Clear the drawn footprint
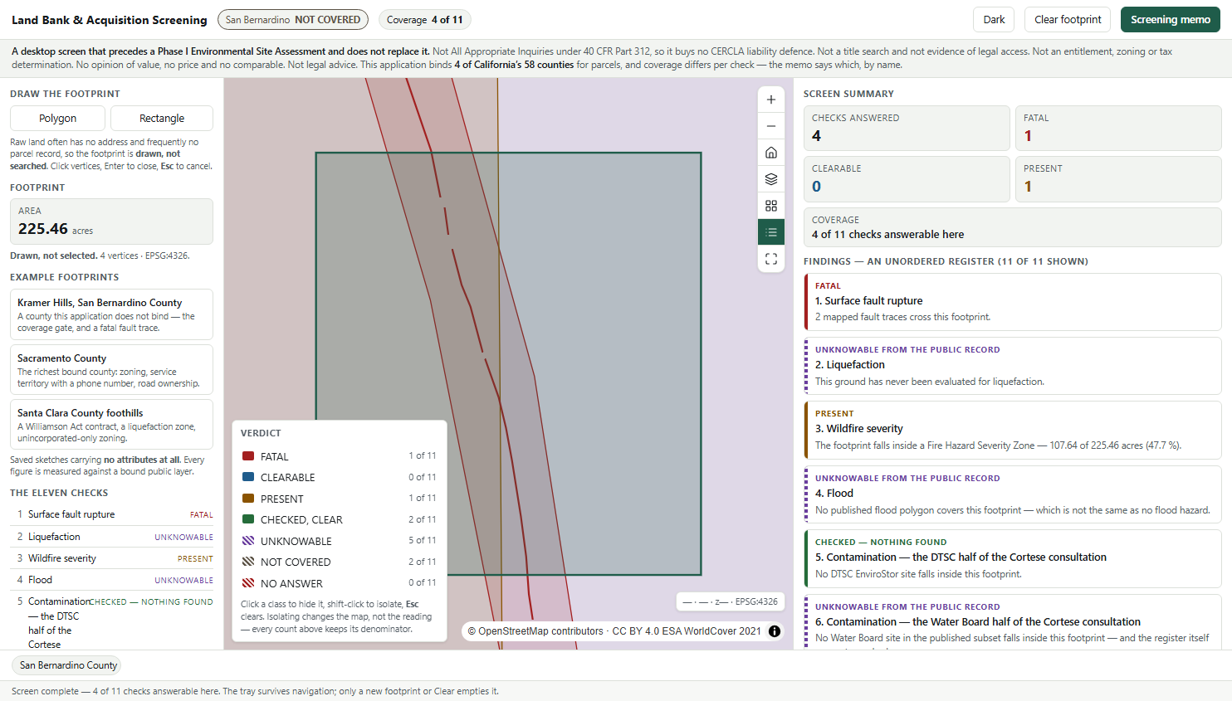The width and height of the screenshot is (1232, 701). (1068, 20)
